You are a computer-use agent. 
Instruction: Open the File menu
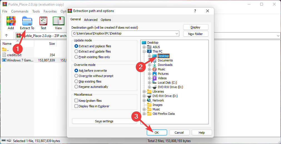tap(5, 11)
